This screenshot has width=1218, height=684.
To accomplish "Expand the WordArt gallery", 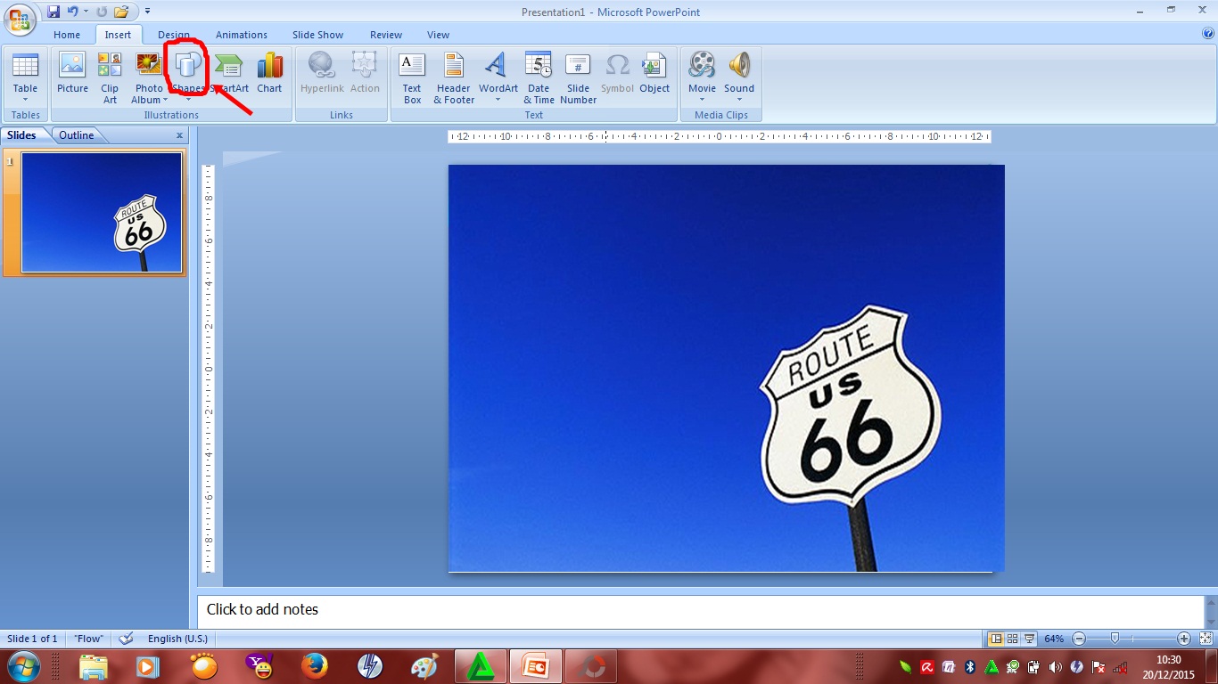I will [498, 100].
